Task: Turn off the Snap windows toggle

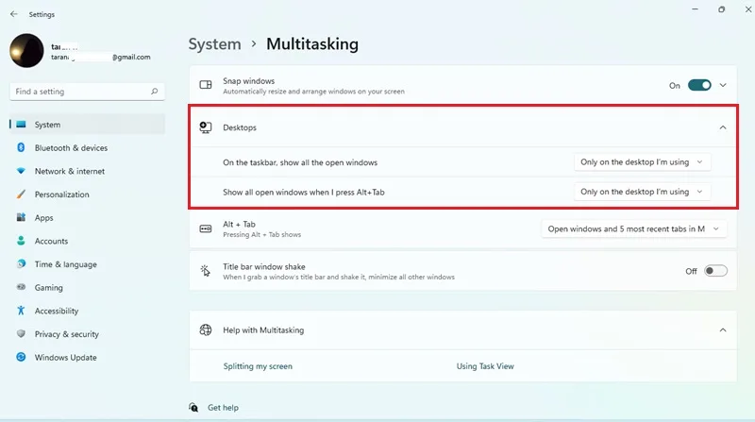Action: pyautogui.click(x=699, y=85)
